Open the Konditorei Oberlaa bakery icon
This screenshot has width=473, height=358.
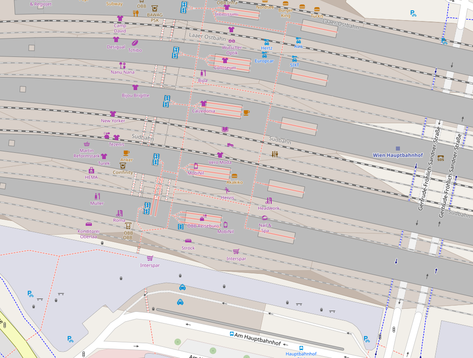[89, 224]
